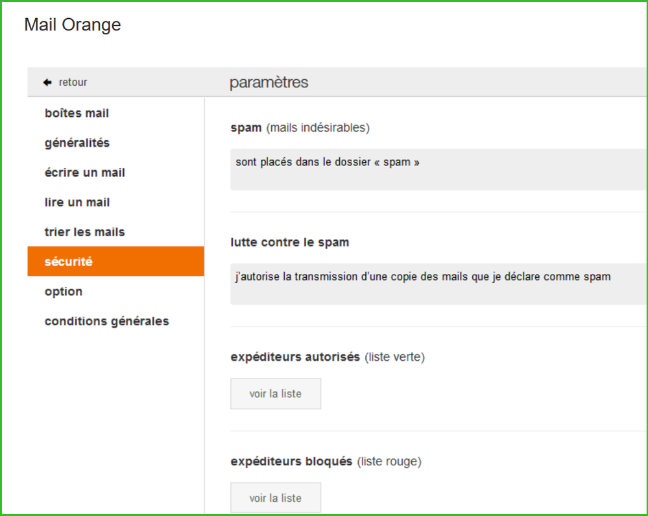Choose 'trier les mails' in sidebar

pyautogui.click(x=84, y=232)
